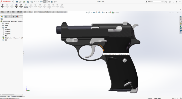Expand the Walther P38k_step<1> component node
The width and height of the screenshot is (182, 99).
pos(1,38)
